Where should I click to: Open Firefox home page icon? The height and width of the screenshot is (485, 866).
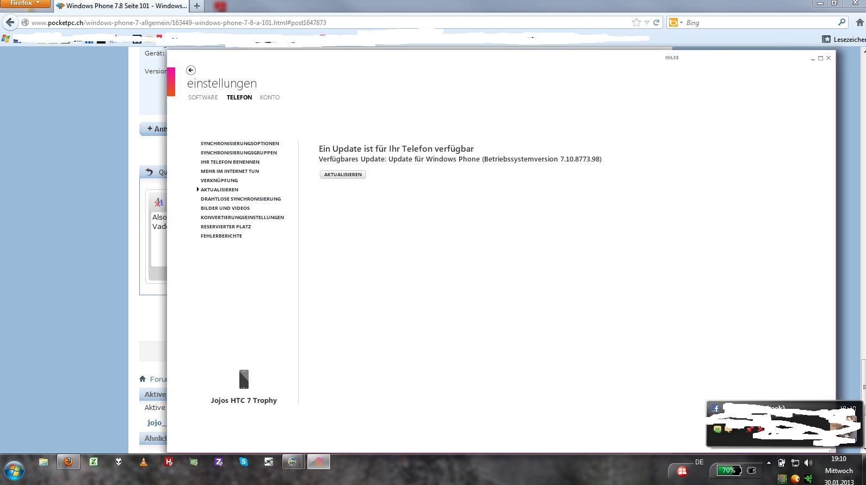coord(859,22)
